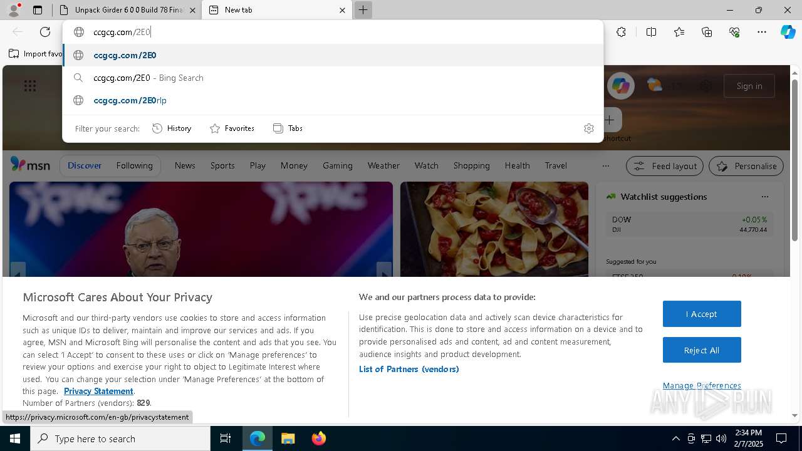Click the msn logo
This screenshot has height=451, width=802.
[30, 164]
